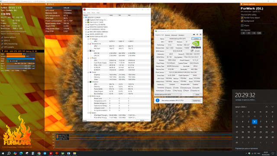This screenshot has width=277, height=156.
Task: Open Help menu in HWMonitor
Action: 98,13
